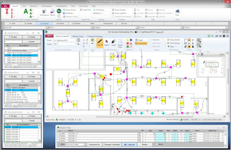Select Single line mode
Screen dimensions: 231x150
(x=139, y=40)
